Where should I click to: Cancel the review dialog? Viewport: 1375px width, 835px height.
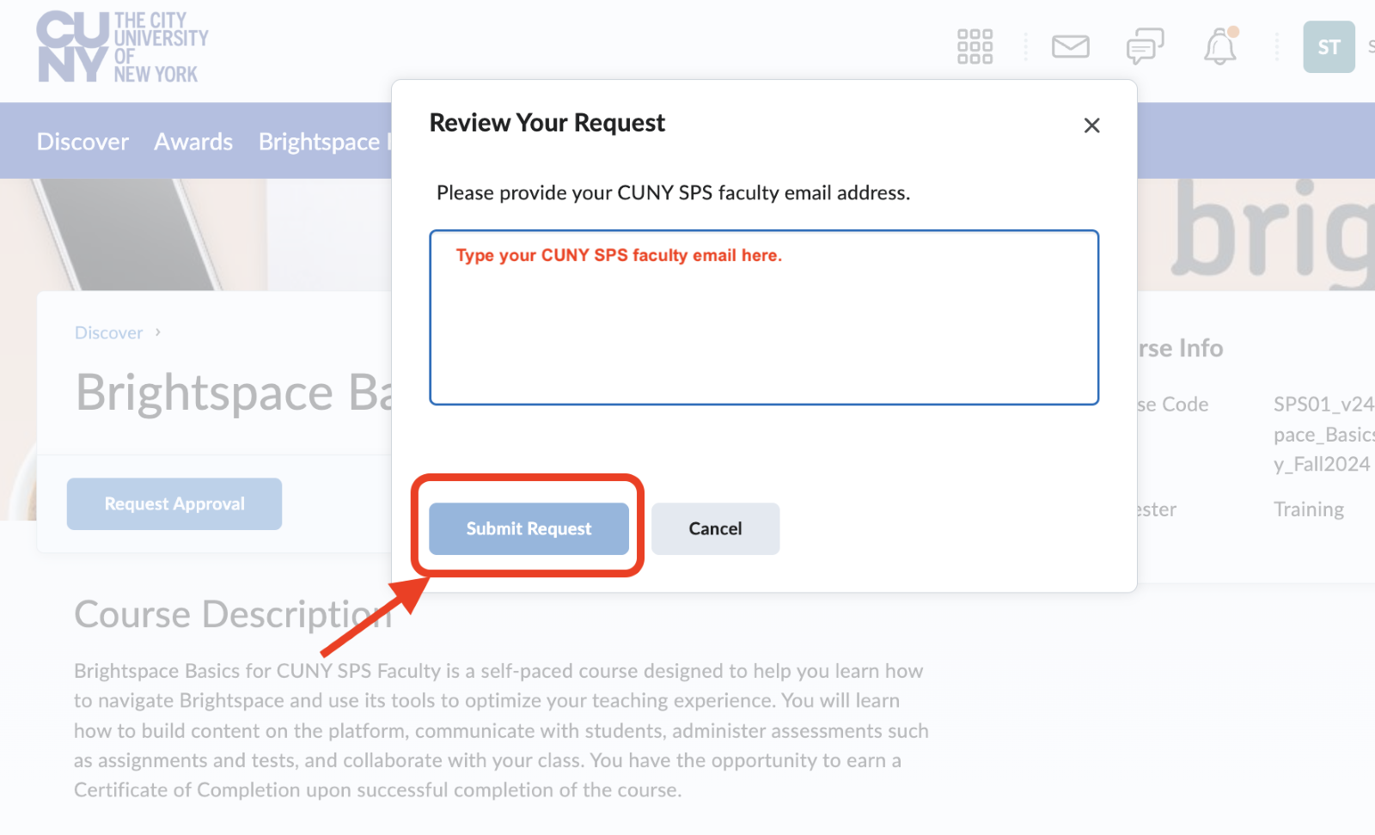coord(715,528)
